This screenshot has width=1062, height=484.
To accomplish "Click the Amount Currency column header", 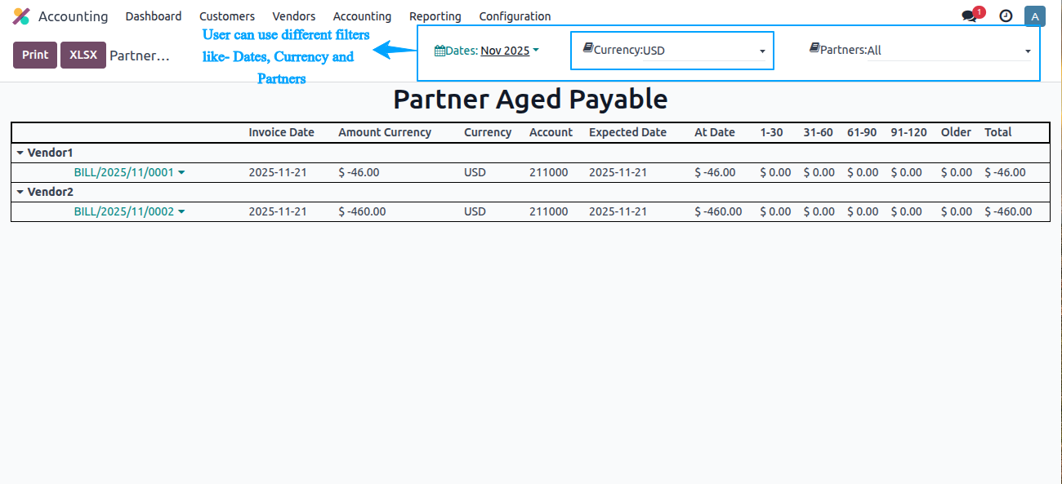I will 385,132.
